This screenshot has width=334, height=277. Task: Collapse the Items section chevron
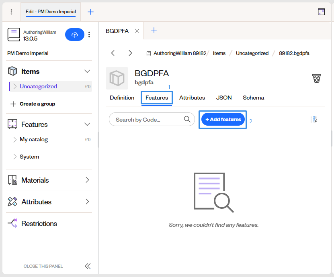pos(87,71)
